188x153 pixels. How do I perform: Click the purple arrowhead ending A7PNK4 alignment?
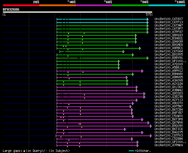(138, 146)
